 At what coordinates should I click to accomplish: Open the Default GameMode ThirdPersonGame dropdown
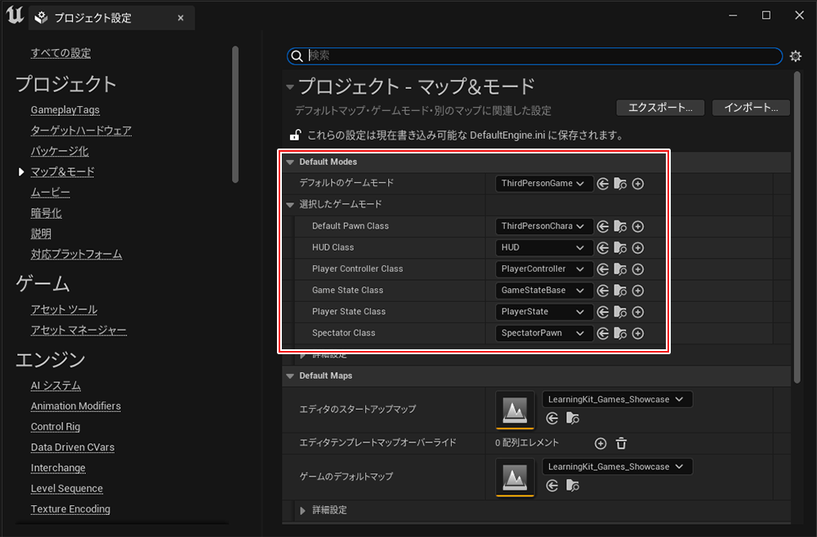[x=544, y=184]
